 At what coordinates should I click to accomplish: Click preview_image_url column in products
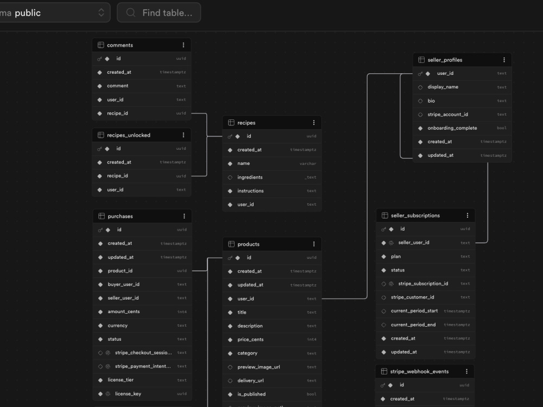272,367
